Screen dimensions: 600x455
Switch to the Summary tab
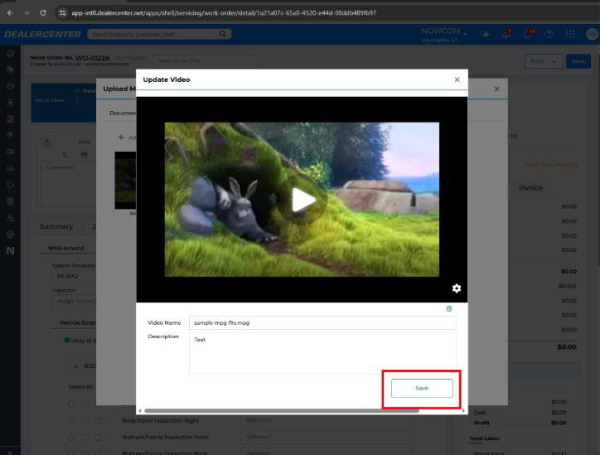56,226
